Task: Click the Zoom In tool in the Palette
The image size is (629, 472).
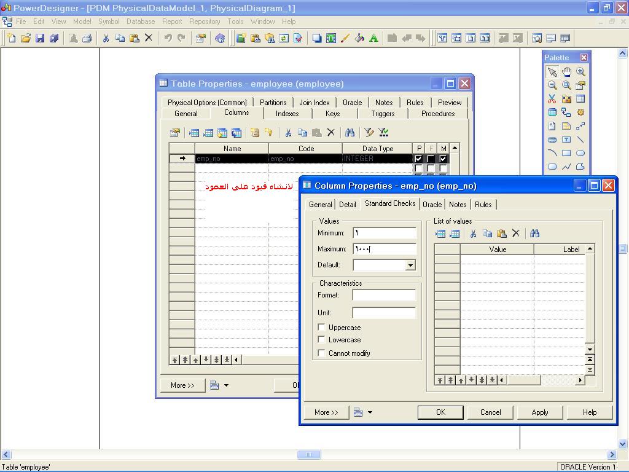Action: (580, 72)
